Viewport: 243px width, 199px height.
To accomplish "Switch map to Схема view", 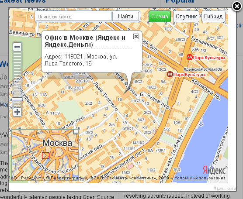I will [160, 16].
